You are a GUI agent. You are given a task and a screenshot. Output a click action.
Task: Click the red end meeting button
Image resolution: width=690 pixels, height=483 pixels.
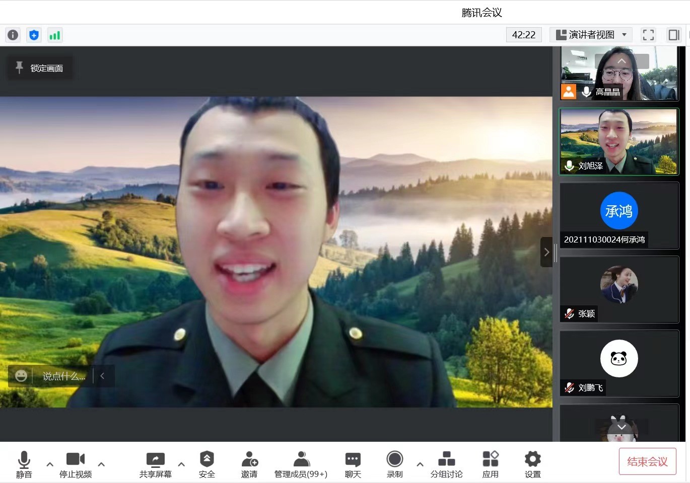647,461
